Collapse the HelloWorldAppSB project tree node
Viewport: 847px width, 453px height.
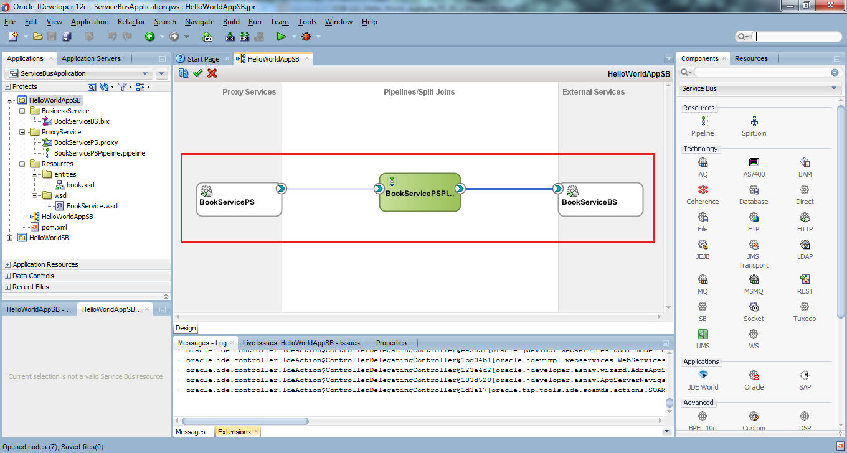(9, 100)
